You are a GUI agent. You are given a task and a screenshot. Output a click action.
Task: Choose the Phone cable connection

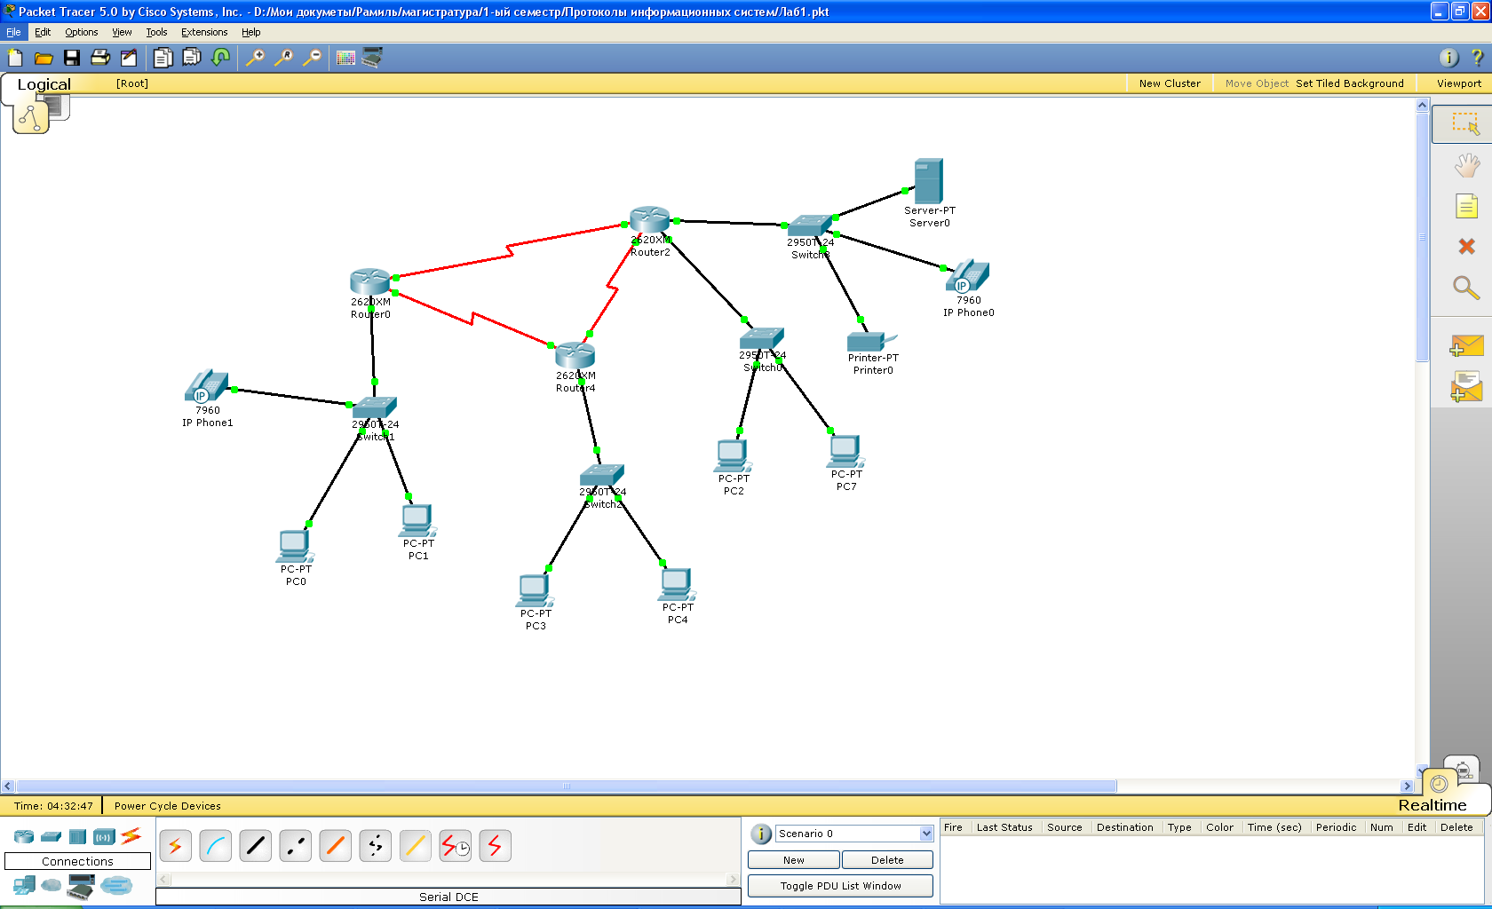(376, 846)
